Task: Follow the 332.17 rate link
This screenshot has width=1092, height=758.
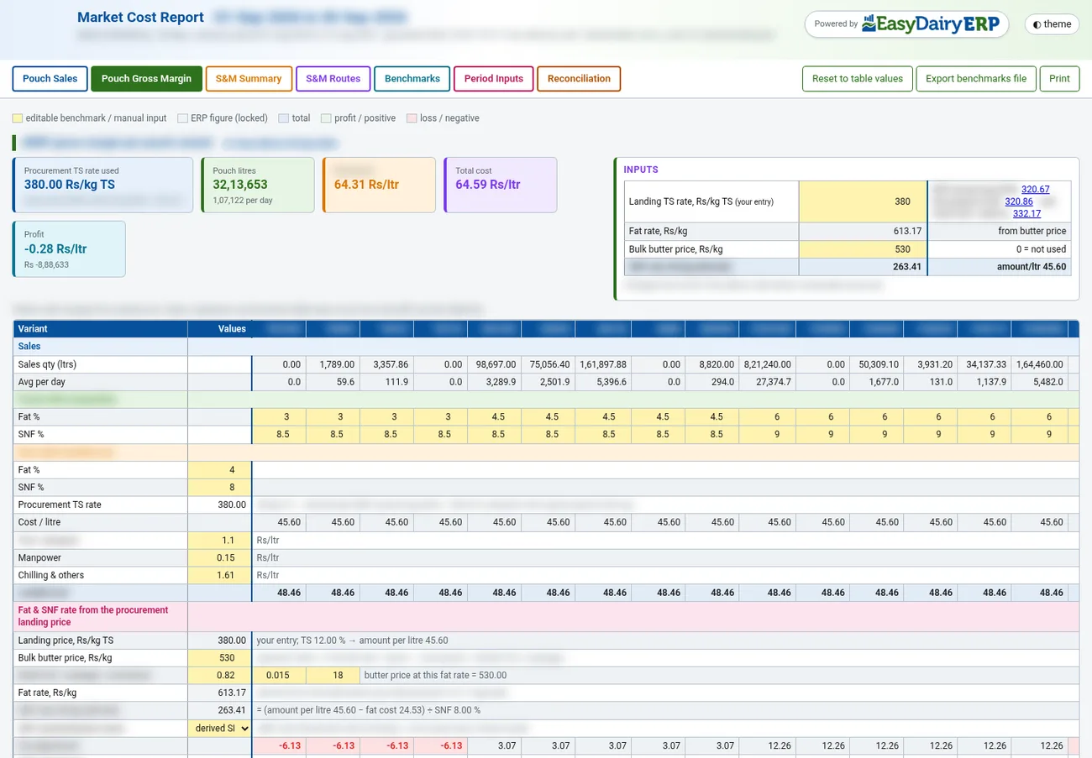Action: click(1027, 213)
